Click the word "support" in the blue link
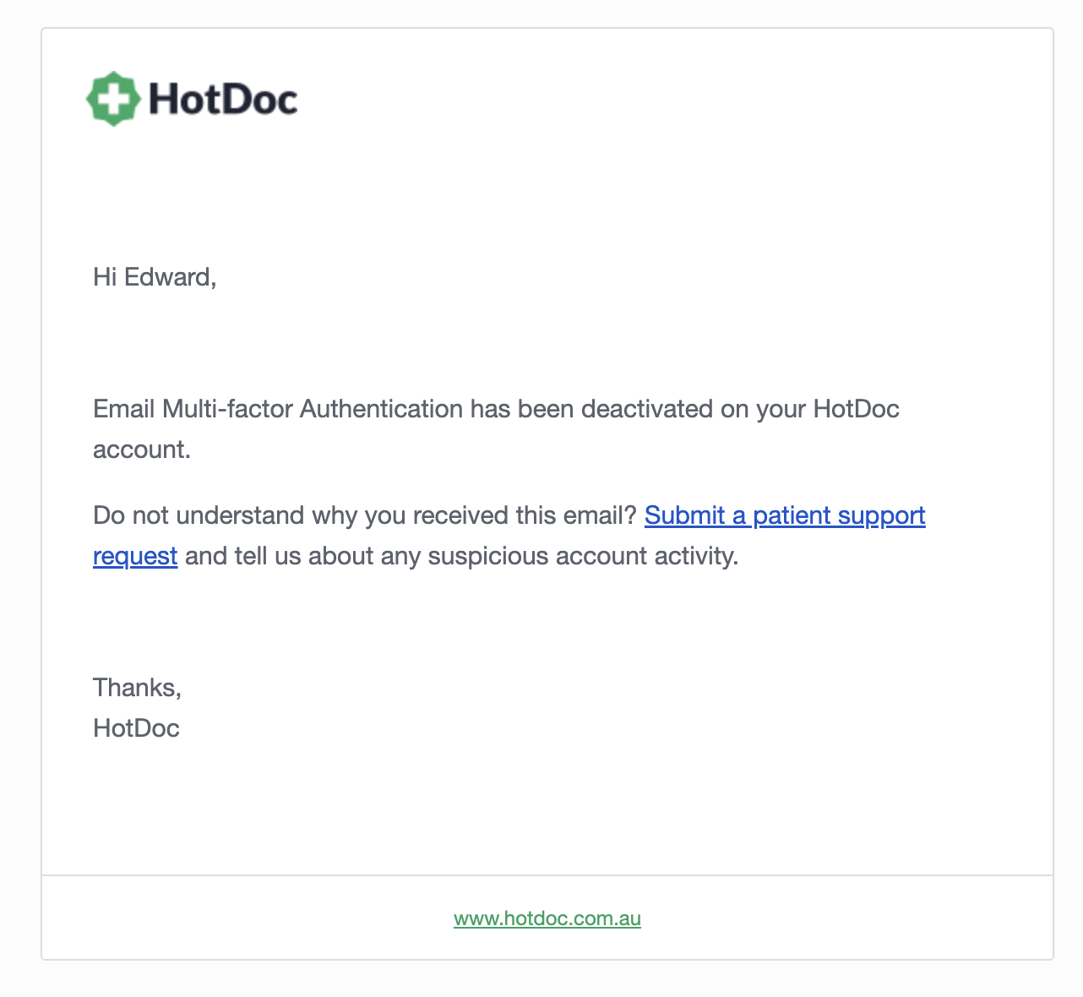This screenshot has height=997, width=1083. pyautogui.click(x=881, y=515)
